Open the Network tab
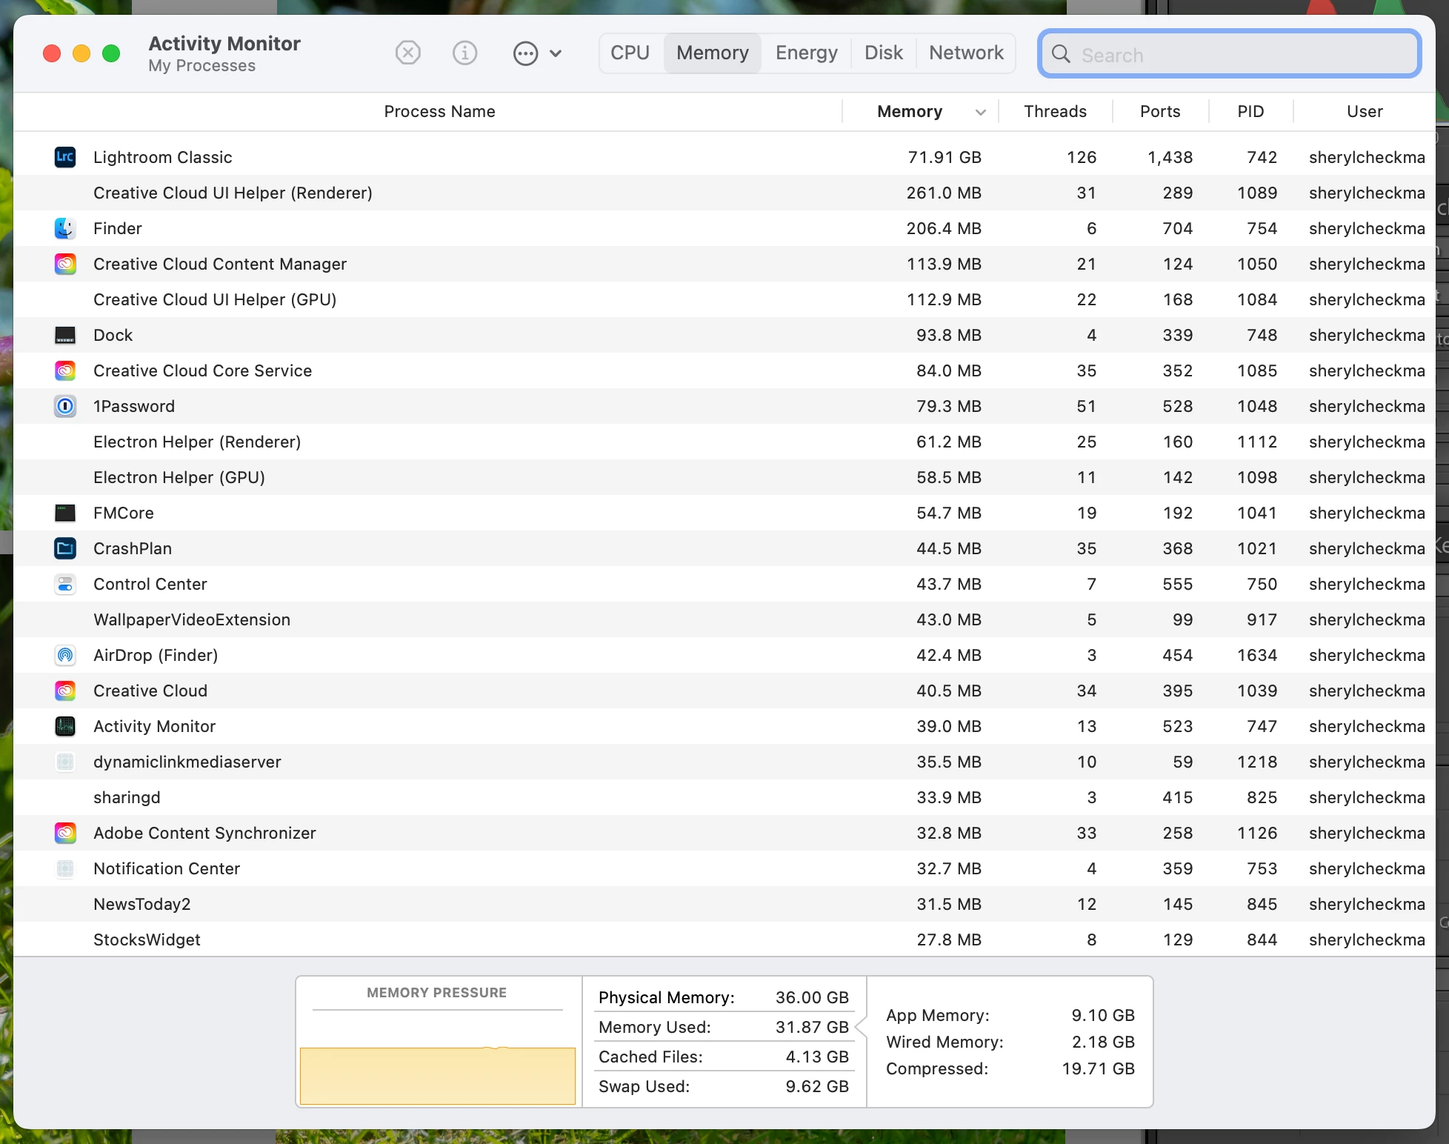 tap(966, 53)
